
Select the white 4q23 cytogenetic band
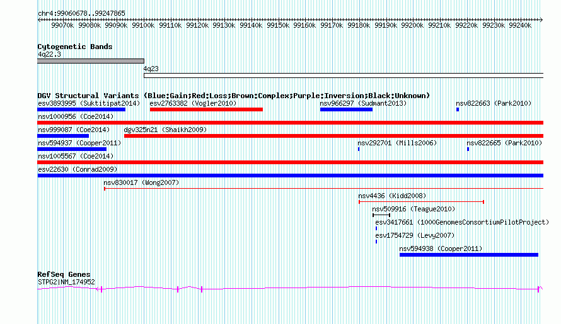click(x=344, y=75)
